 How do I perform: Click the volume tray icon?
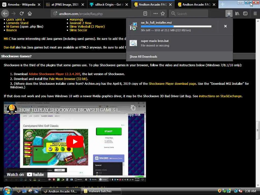[240, 191]
